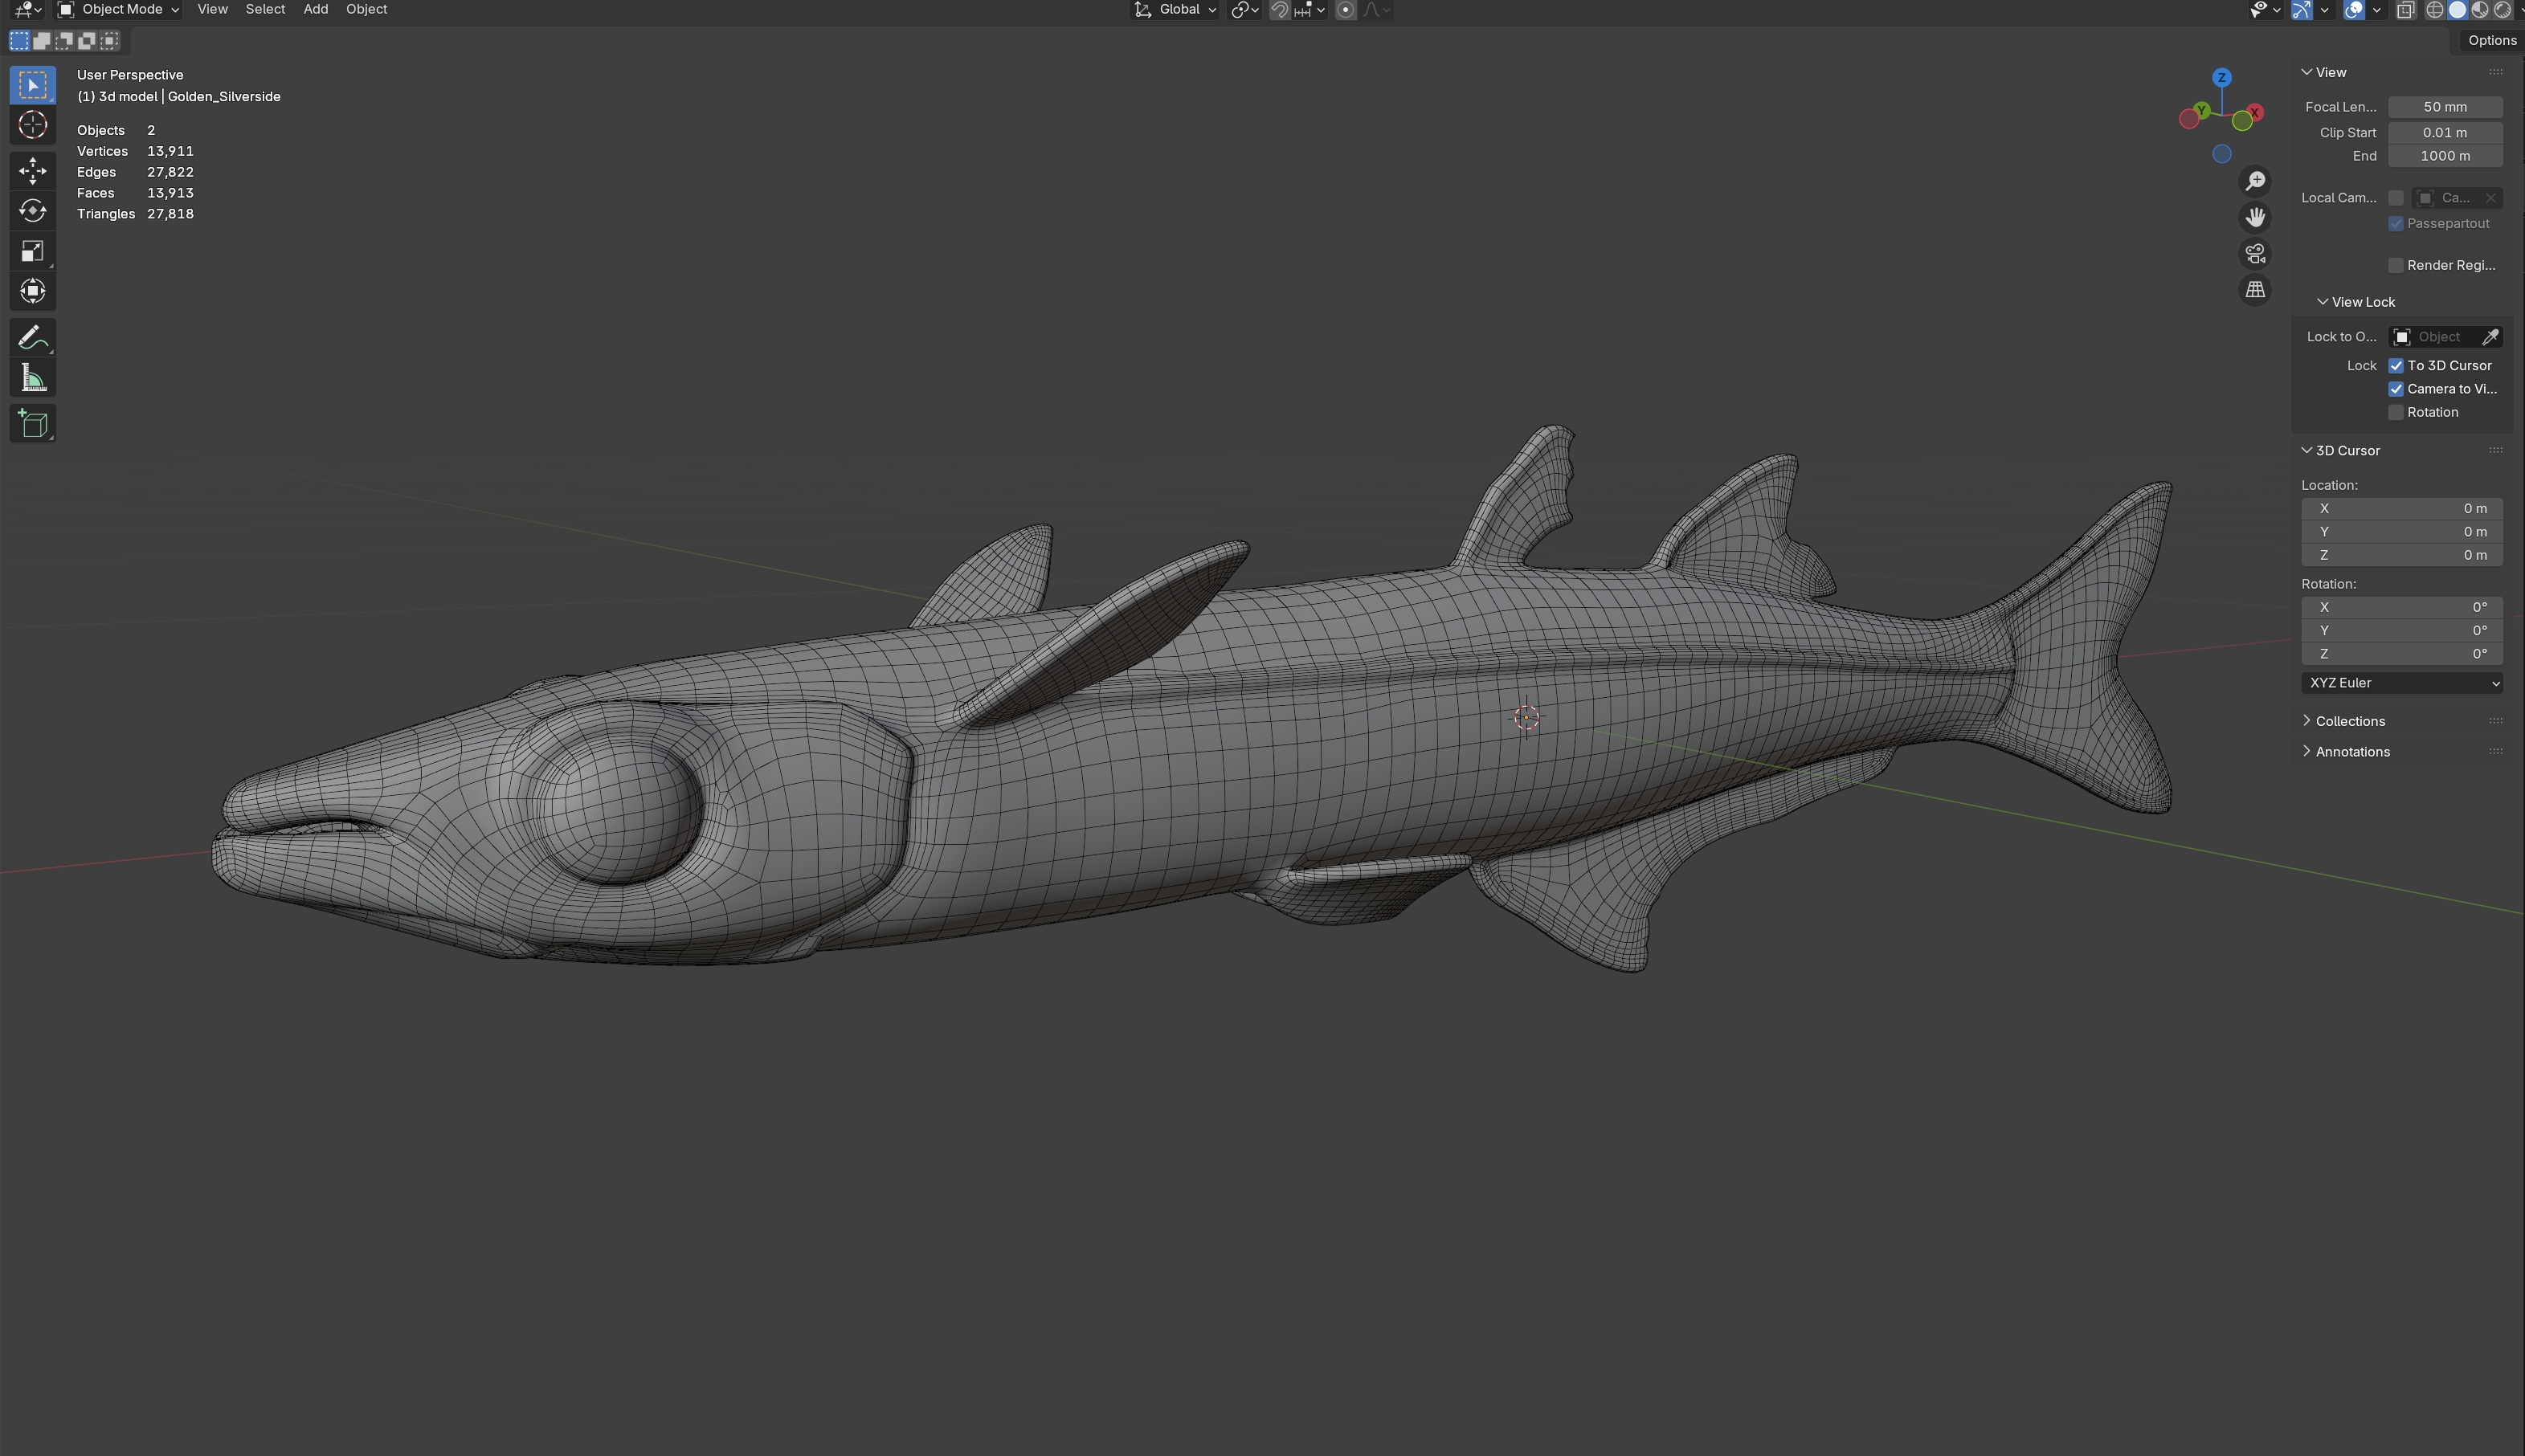Enable the Render Region checkbox
Viewport: 2525px width, 1456px height.
coord(2396,265)
